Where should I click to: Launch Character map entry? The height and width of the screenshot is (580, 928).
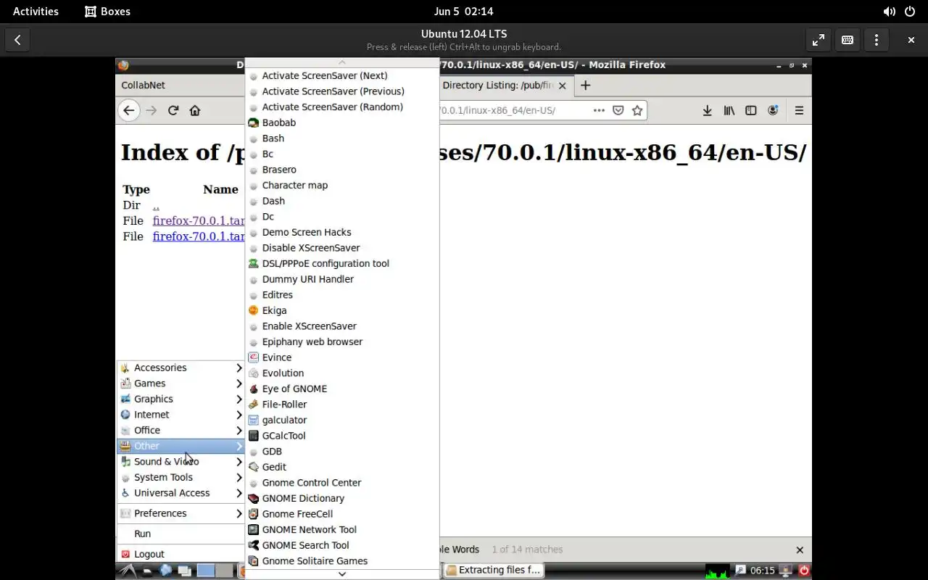pyautogui.click(x=341, y=185)
